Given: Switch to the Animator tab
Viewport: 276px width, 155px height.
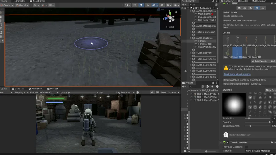Looking at the screenshot, I should pyautogui.click(x=19, y=1).
